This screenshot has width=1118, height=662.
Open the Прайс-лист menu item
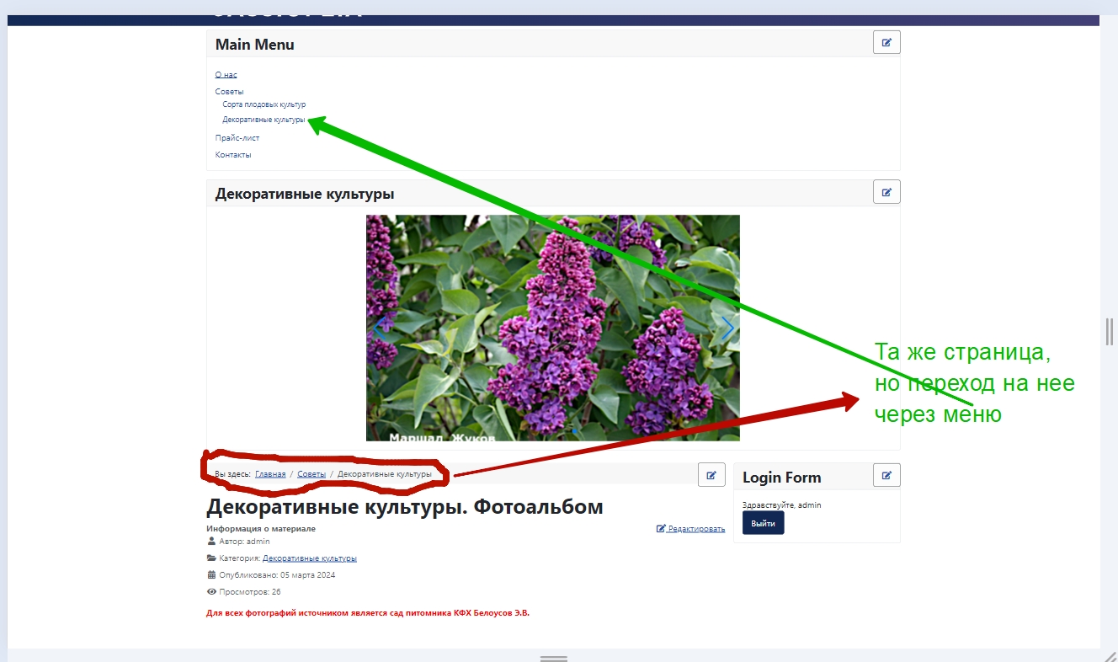pos(237,137)
